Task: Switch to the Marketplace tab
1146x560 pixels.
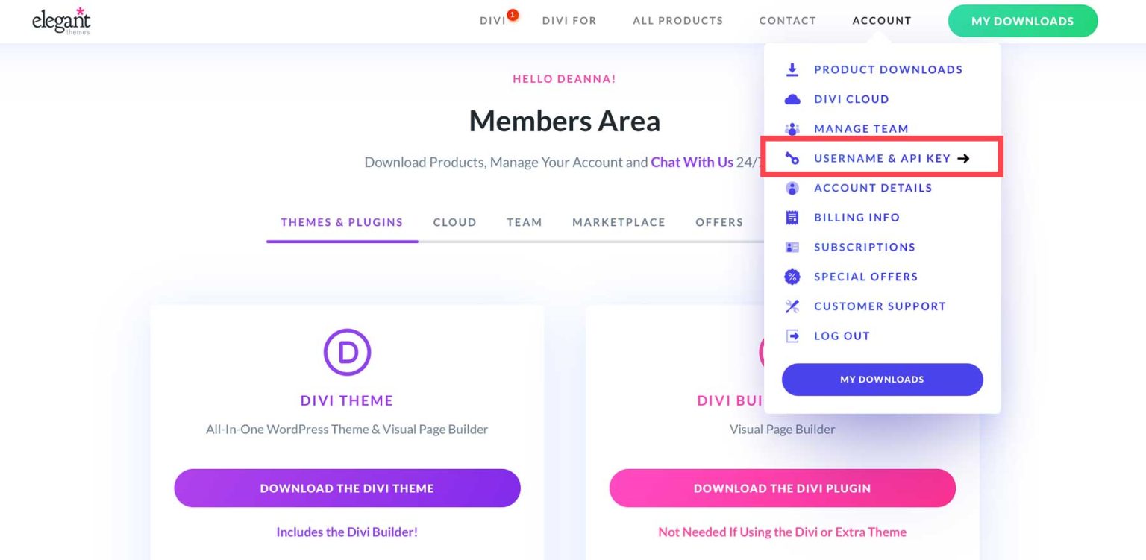Action: coord(619,222)
